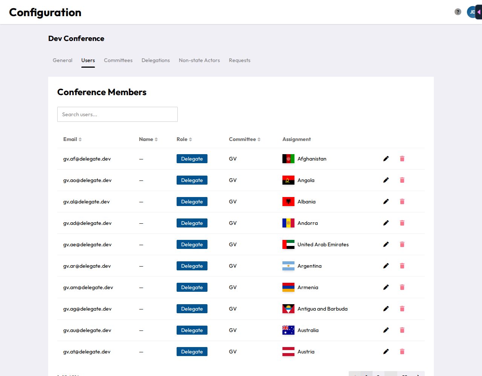The width and height of the screenshot is (482, 376).
Task: Delete the Antigua and Barbuda delegate
Action: click(x=402, y=309)
